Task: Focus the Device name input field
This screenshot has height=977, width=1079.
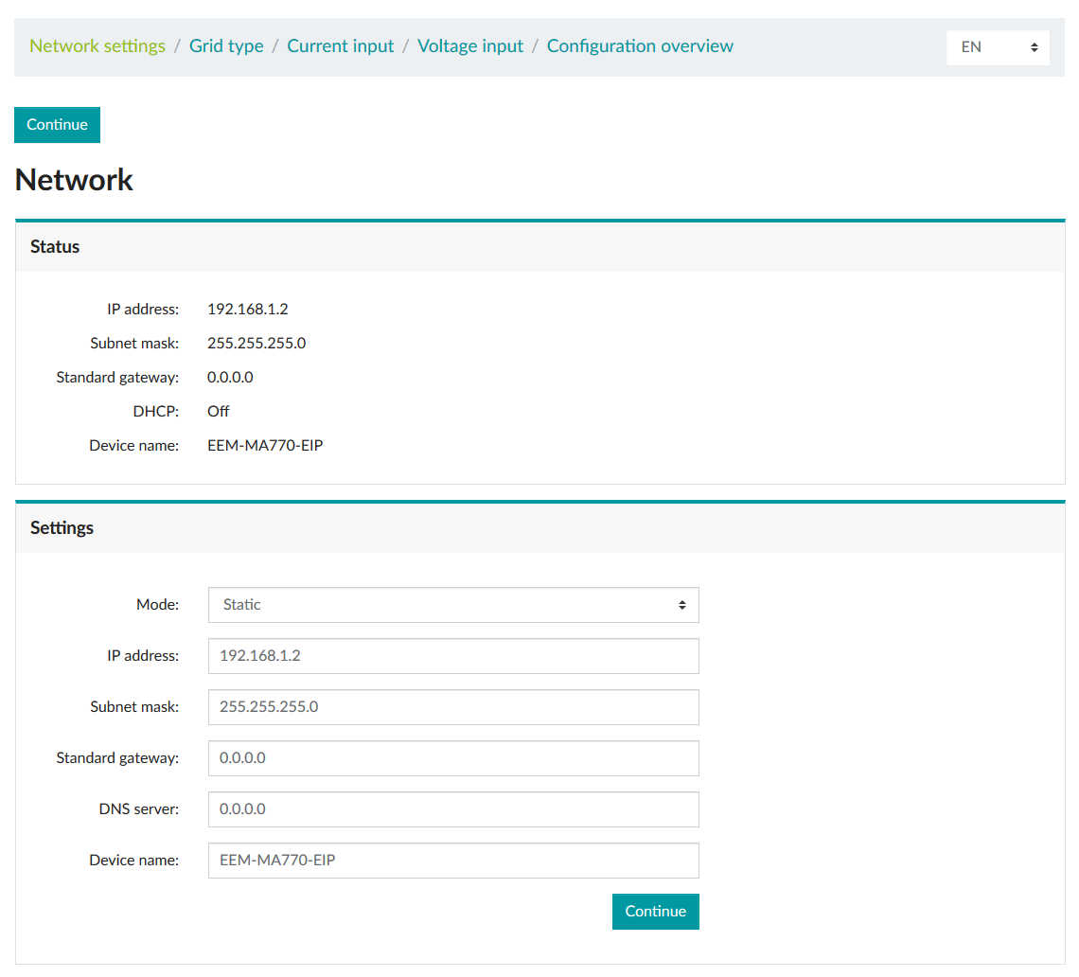Action: [x=453, y=861]
